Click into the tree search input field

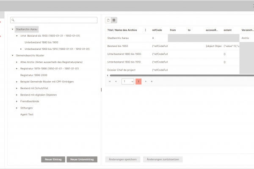pos(56,20)
